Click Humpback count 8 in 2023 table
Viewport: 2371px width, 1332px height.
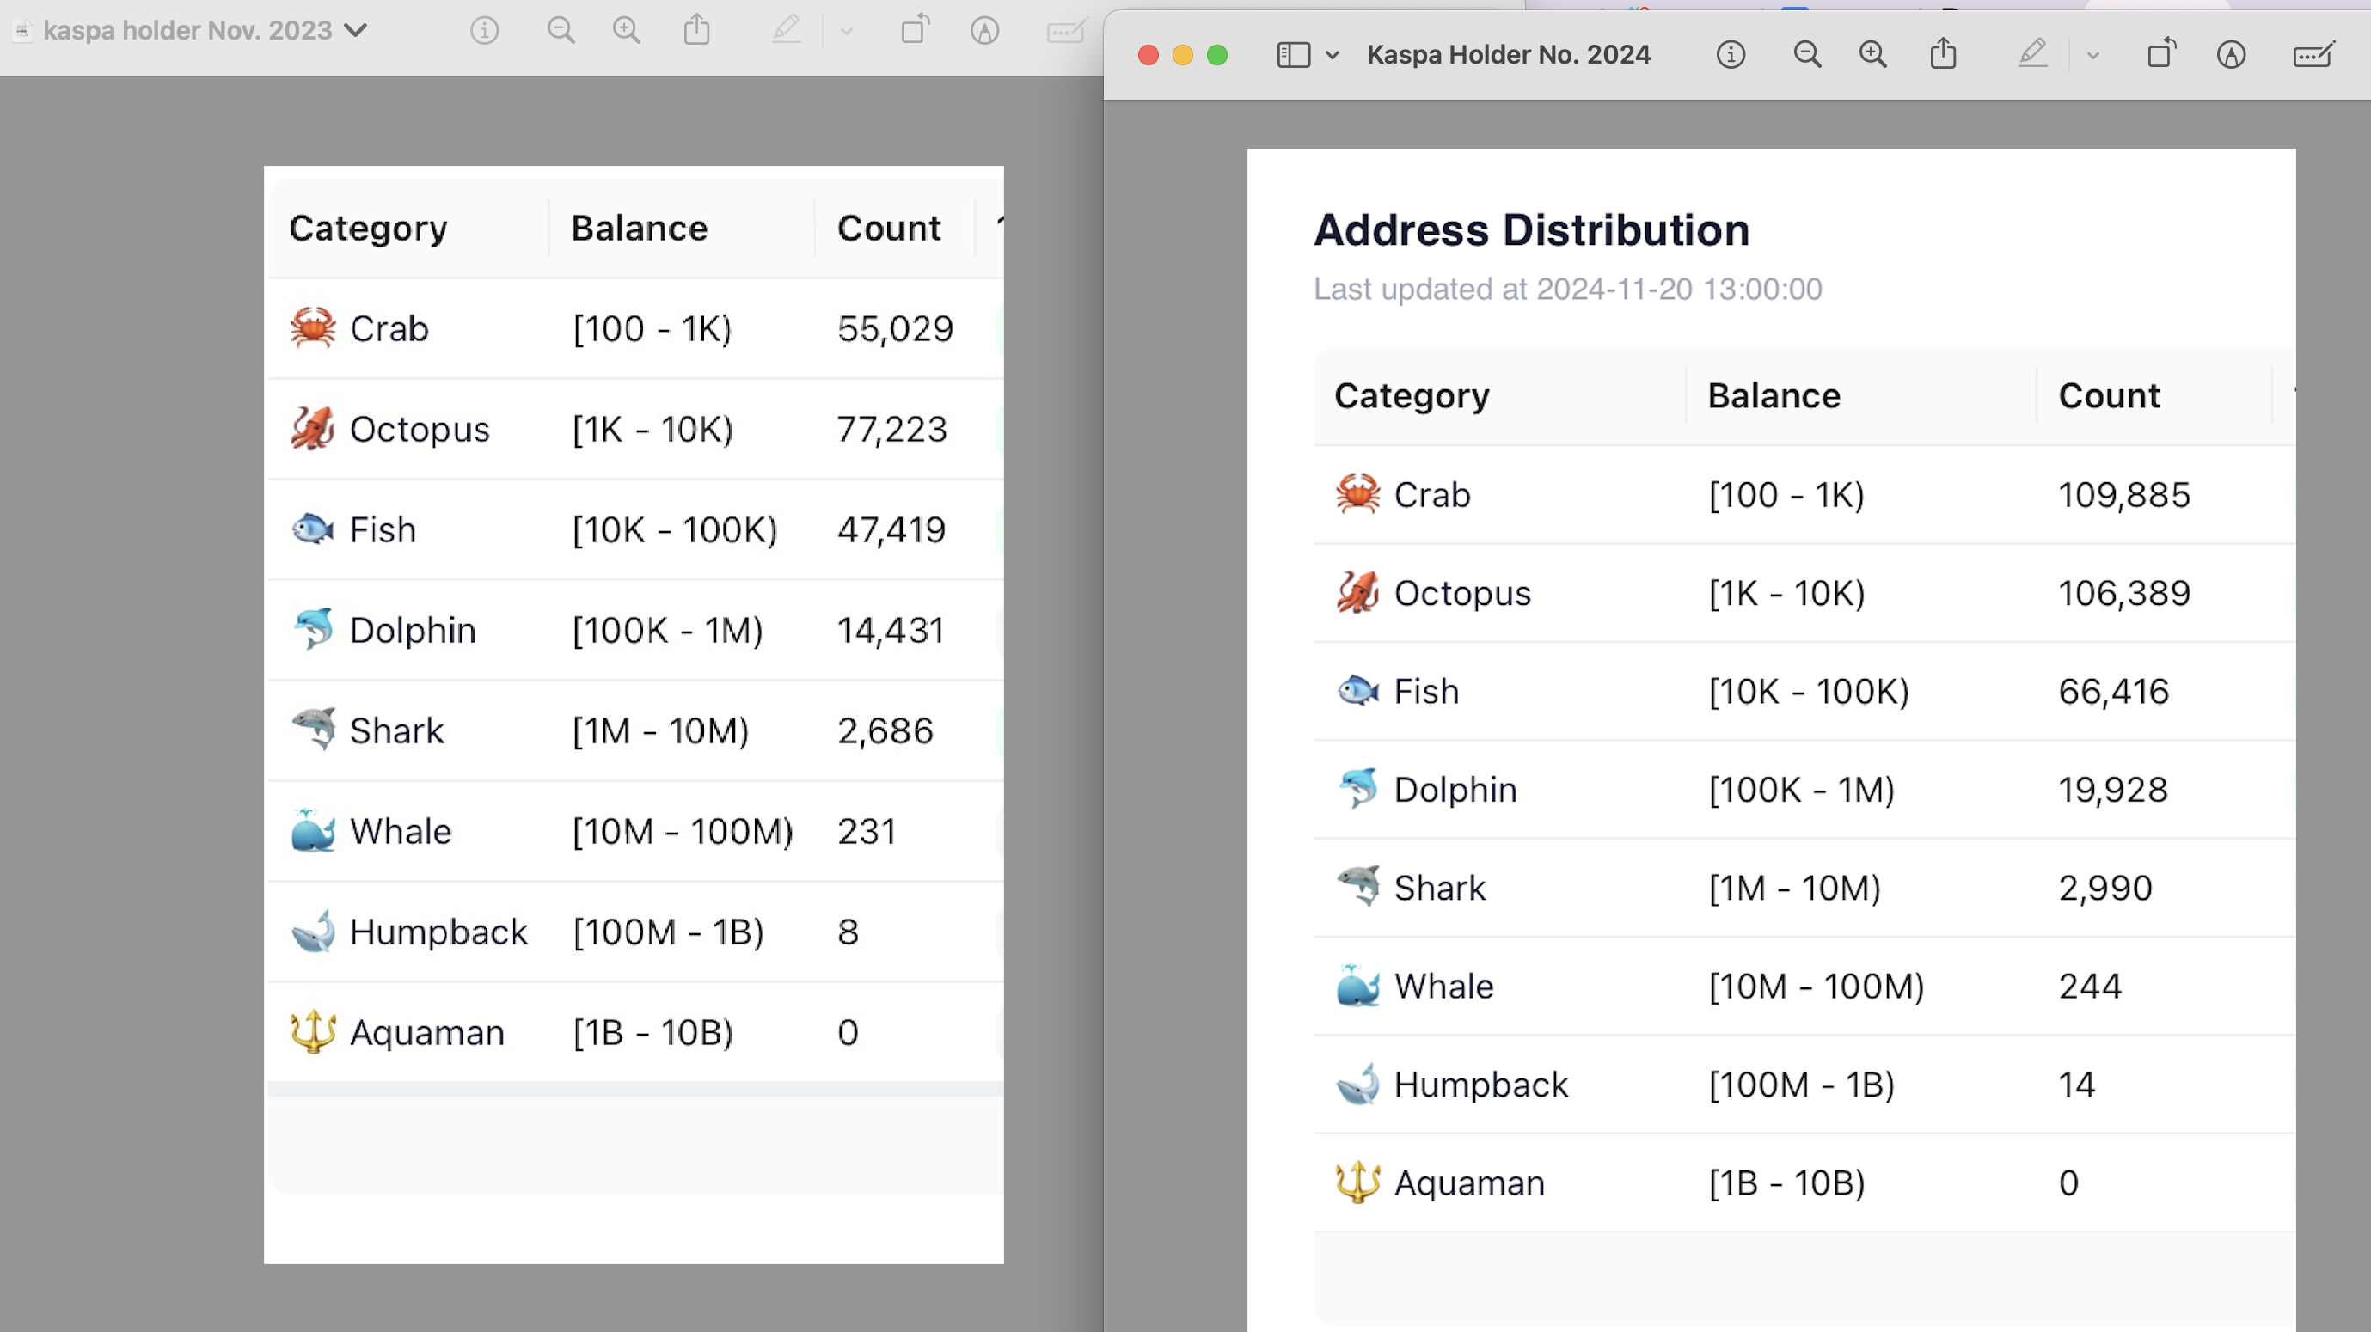848,932
